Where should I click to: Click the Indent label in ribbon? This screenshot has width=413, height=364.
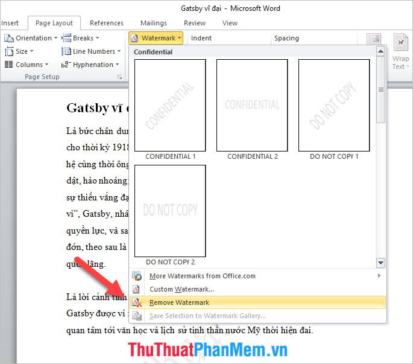click(x=201, y=38)
